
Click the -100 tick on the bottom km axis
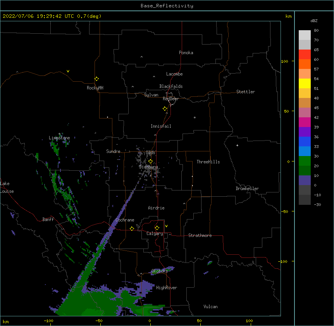coord(48,321)
